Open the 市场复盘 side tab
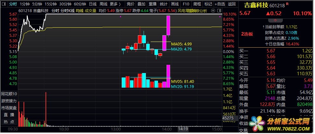This screenshot has width=315, height=134. coord(9,108)
